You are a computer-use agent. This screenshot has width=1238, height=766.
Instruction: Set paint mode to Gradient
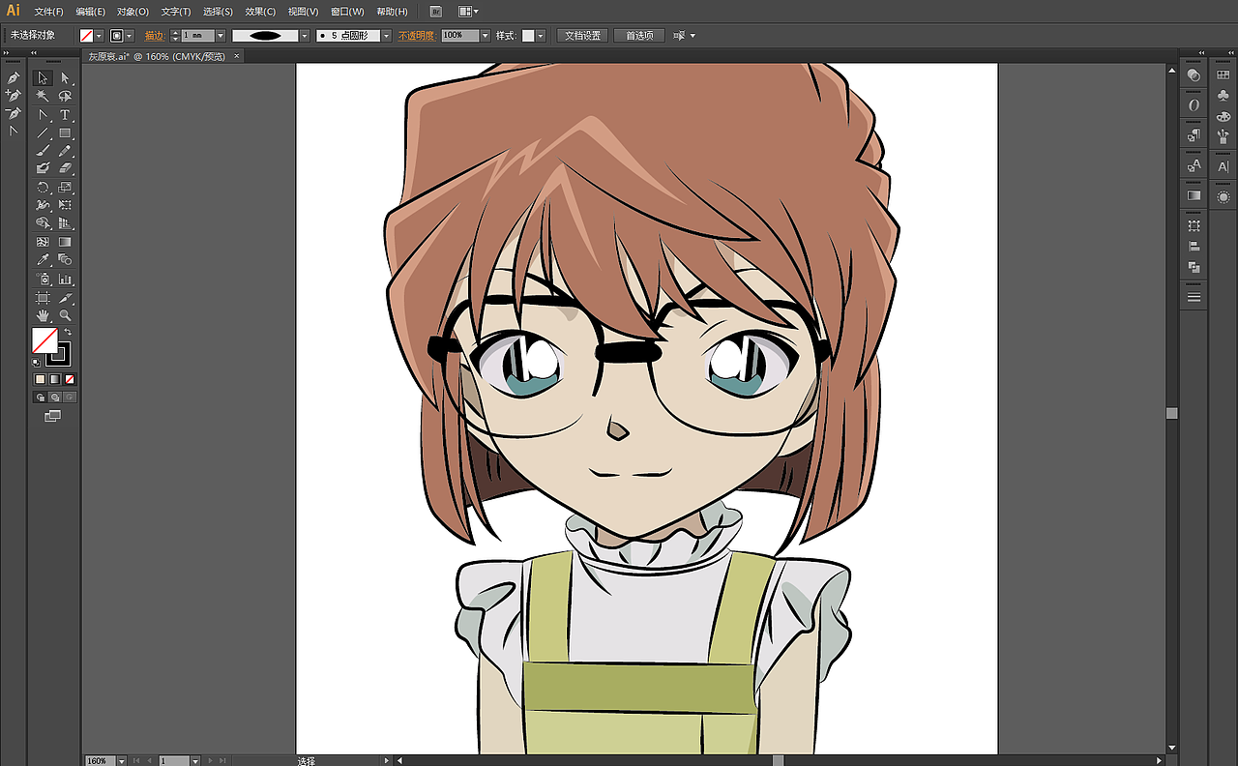[55, 379]
